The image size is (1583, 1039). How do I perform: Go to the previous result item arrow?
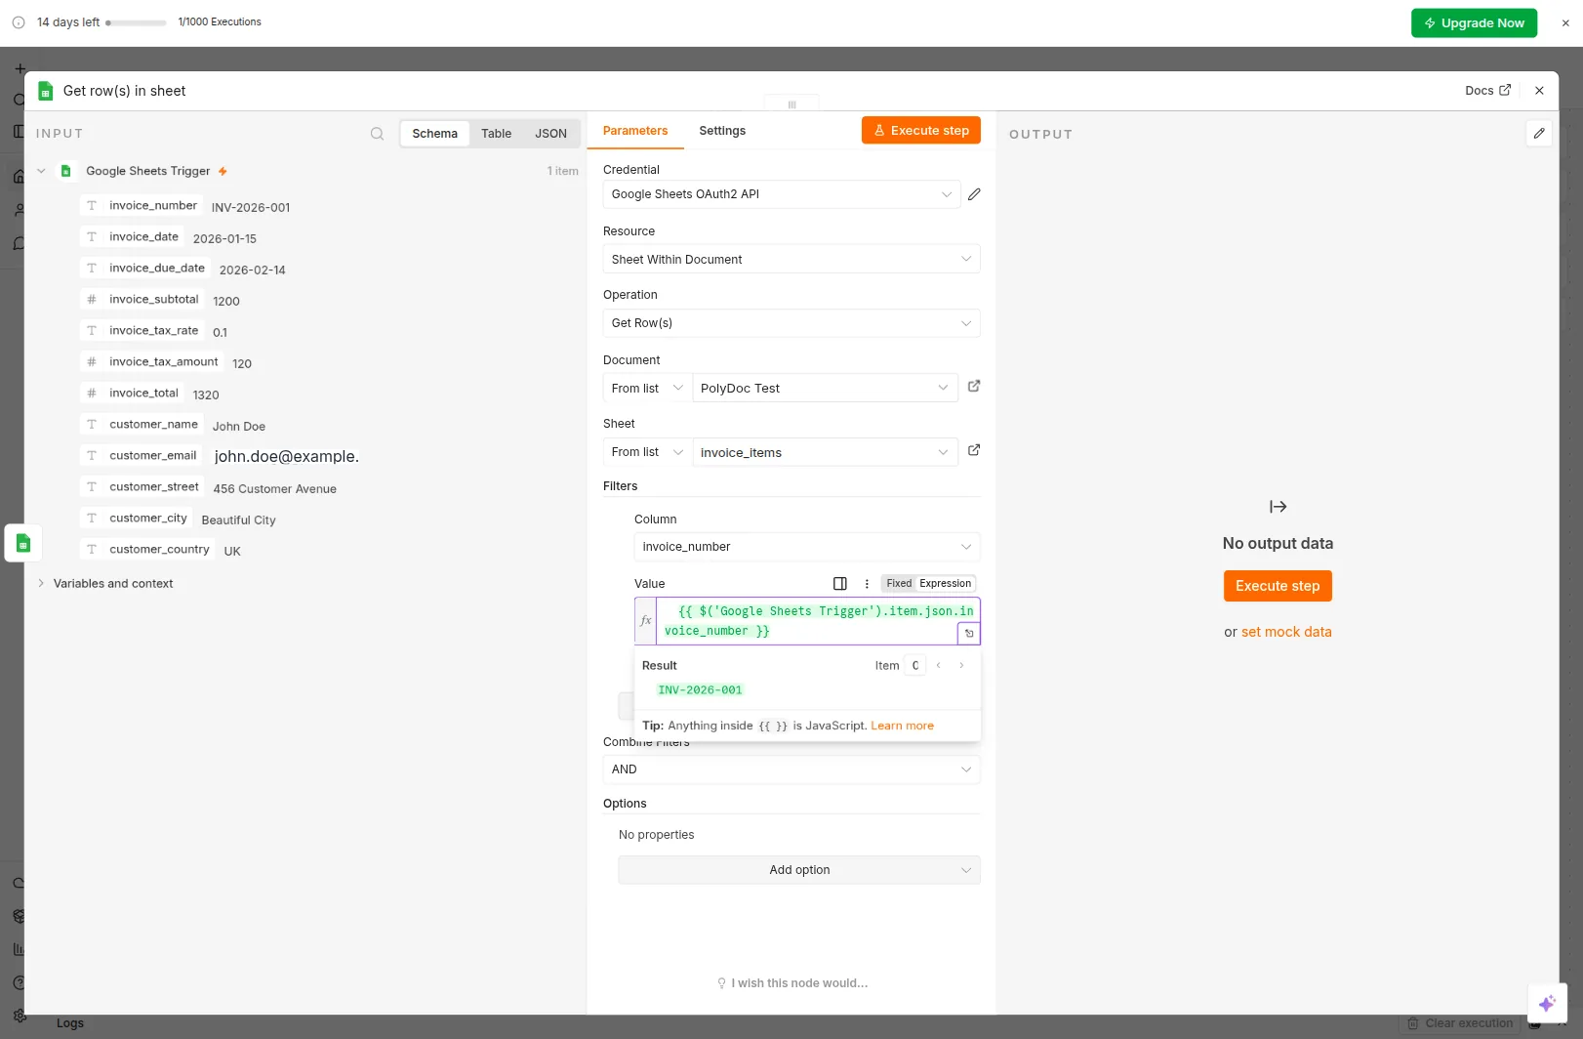coord(939,666)
